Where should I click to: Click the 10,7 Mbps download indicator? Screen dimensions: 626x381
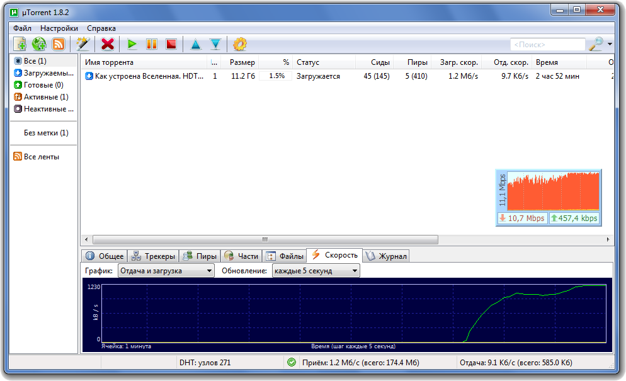click(x=522, y=218)
